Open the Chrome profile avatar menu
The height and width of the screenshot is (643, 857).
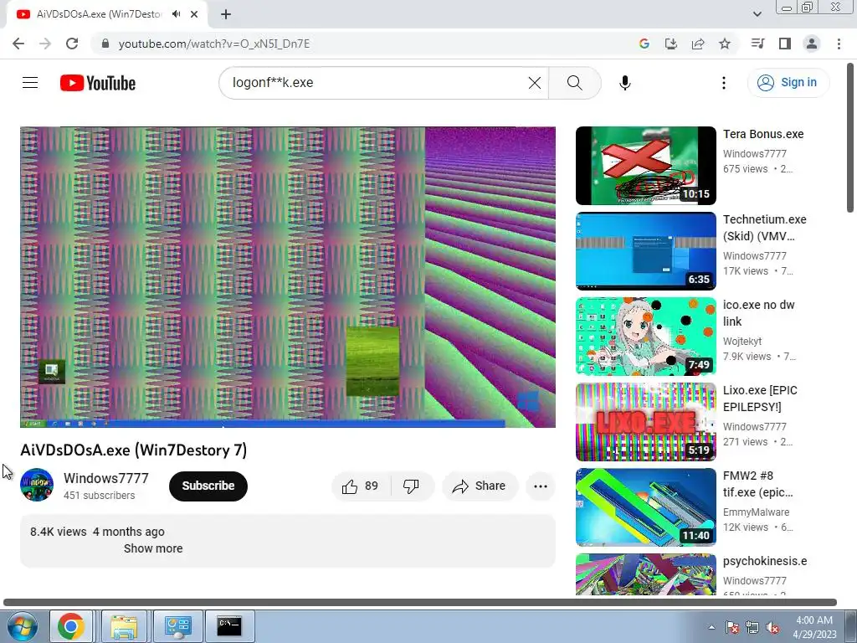pos(812,44)
